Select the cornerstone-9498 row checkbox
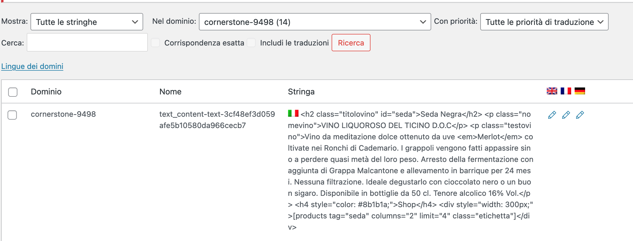Screen dimensions: 633x241 pyautogui.click(x=12, y=115)
